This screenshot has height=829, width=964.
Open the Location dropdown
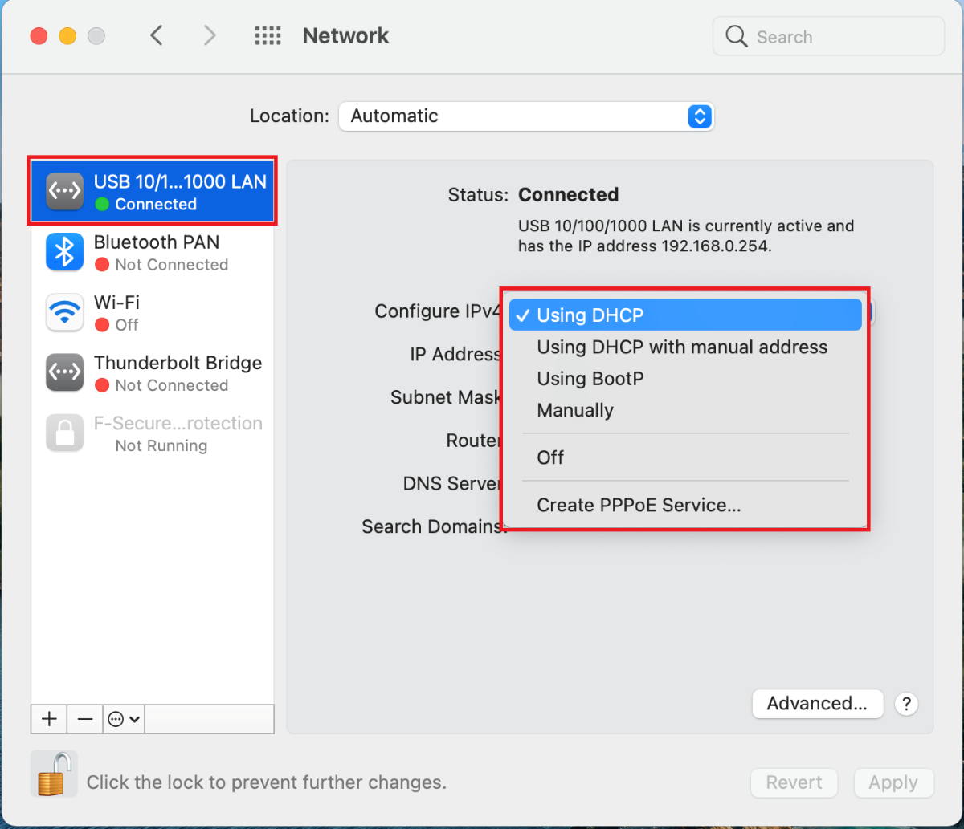tap(525, 116)
